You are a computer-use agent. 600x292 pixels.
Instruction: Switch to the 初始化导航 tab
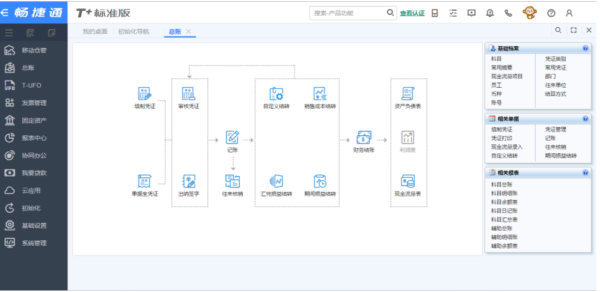tap(133, 31)
